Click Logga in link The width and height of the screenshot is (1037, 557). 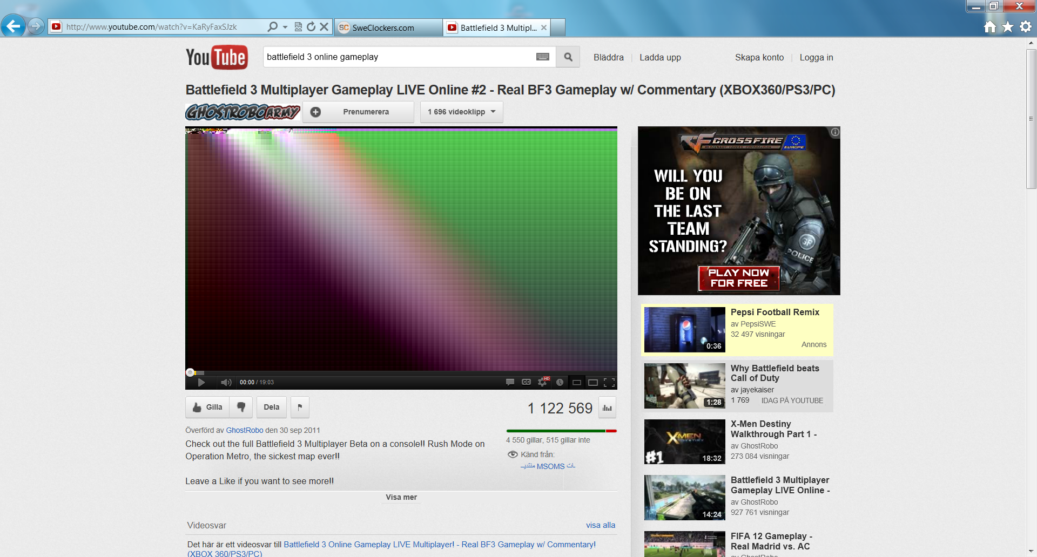coord(816,57)
